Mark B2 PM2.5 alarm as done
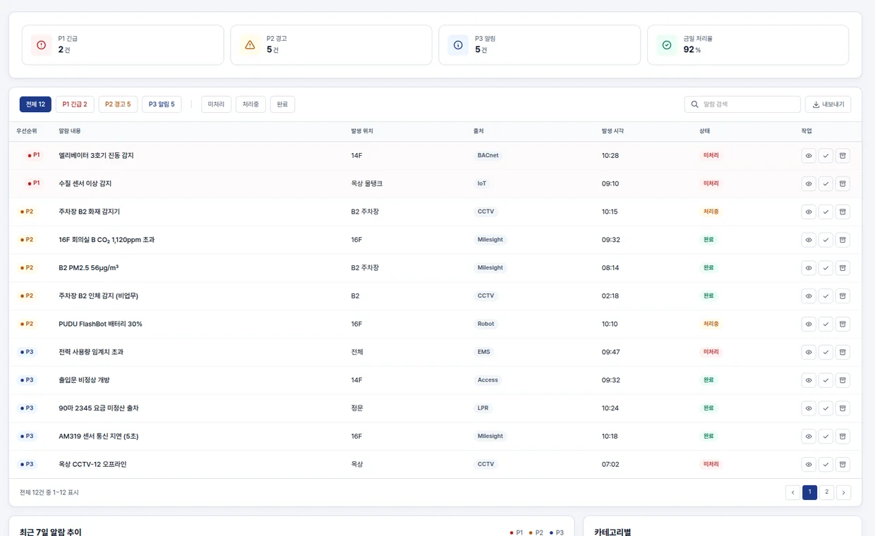 coord(826,268)
